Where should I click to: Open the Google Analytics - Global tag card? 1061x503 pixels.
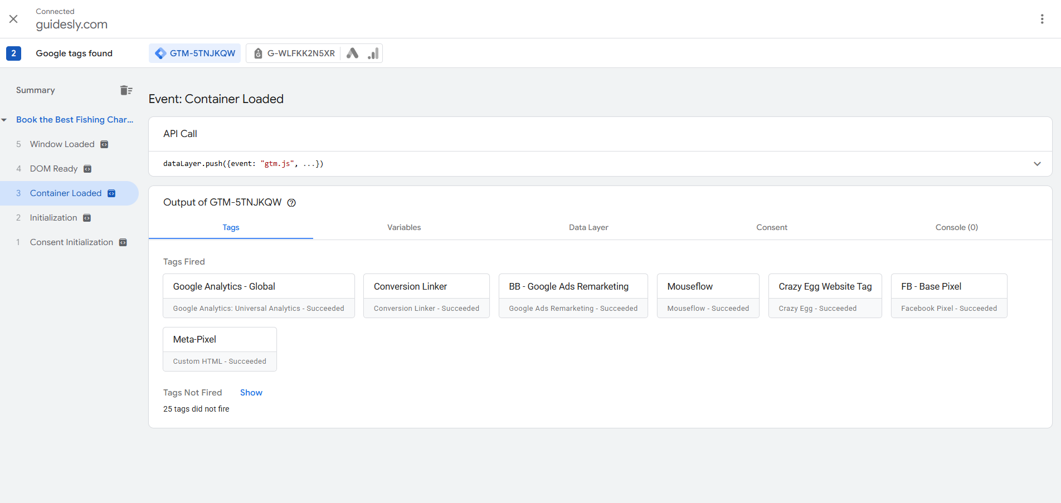(259, 296)
